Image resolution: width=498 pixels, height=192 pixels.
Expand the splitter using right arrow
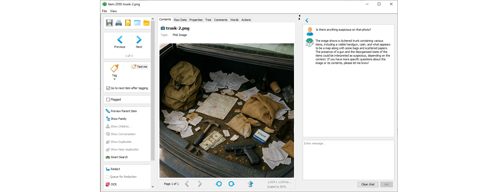click(299, 19)
